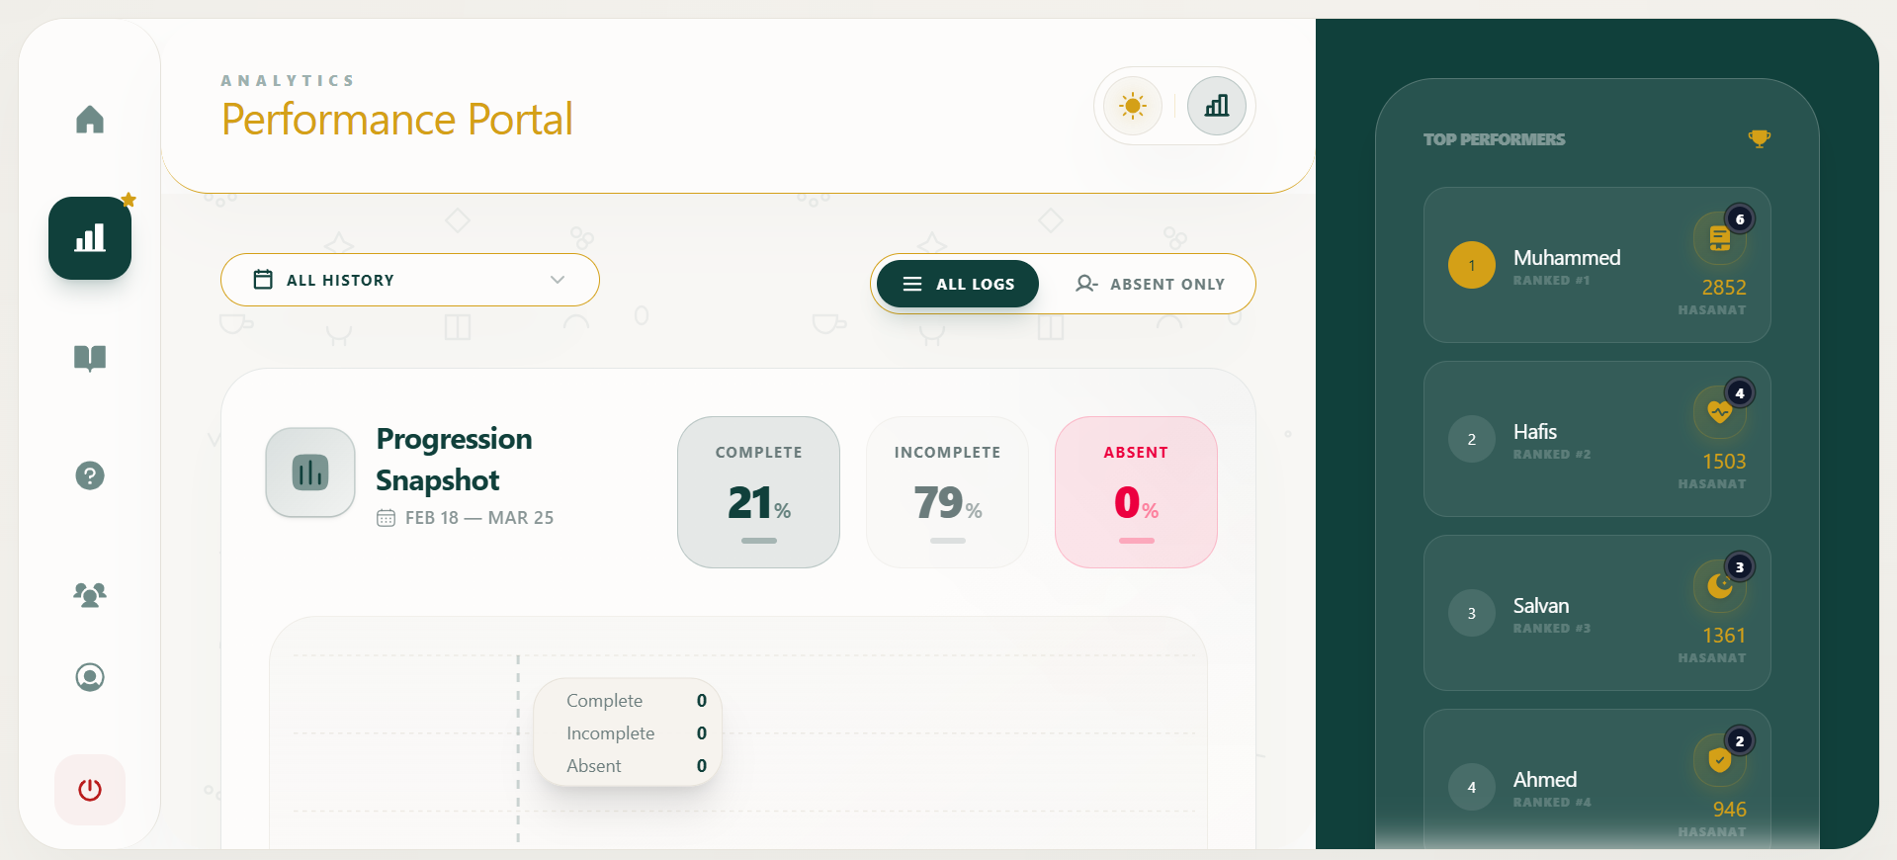Open the help question mark icon
1897x860 pixels.
point(90,475)
